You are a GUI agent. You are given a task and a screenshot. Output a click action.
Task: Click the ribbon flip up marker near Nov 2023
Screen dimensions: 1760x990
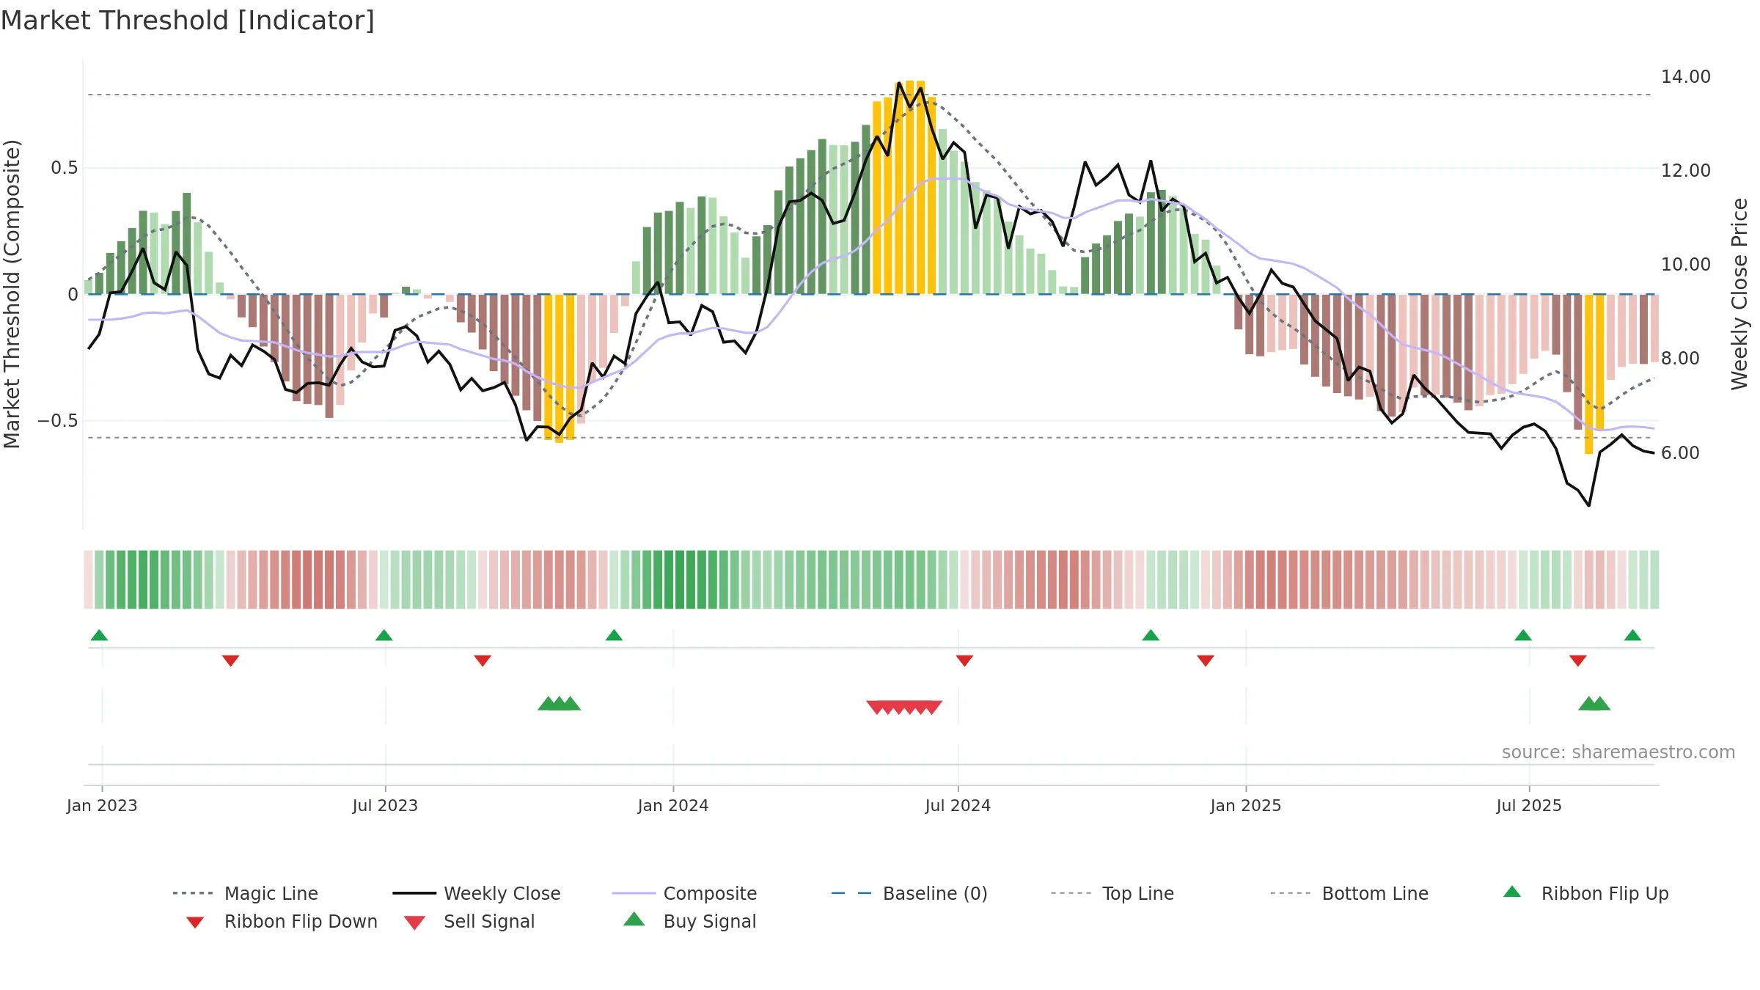coord(614,635)
